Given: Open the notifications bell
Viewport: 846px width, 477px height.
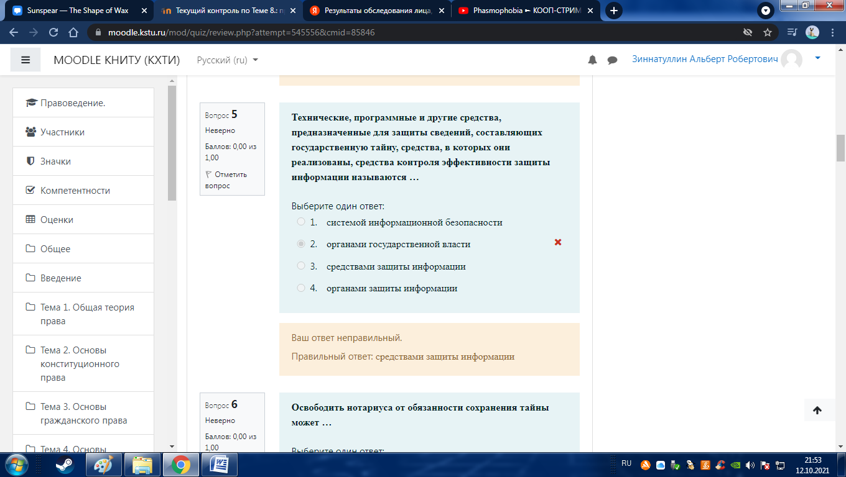Looking at the screenshot, I should 592,60.
